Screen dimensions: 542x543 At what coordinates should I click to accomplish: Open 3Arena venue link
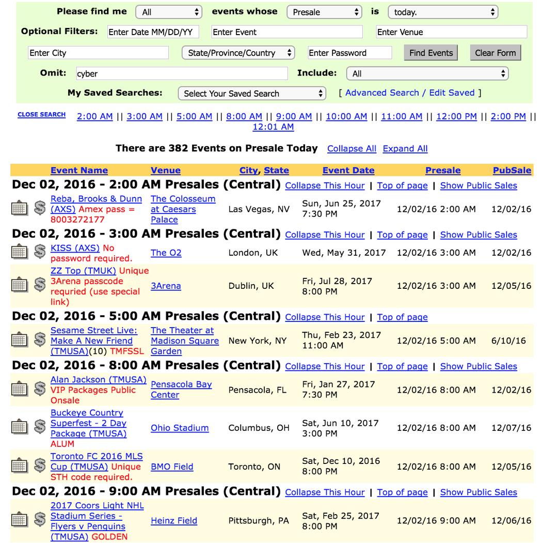pos(166,286)
